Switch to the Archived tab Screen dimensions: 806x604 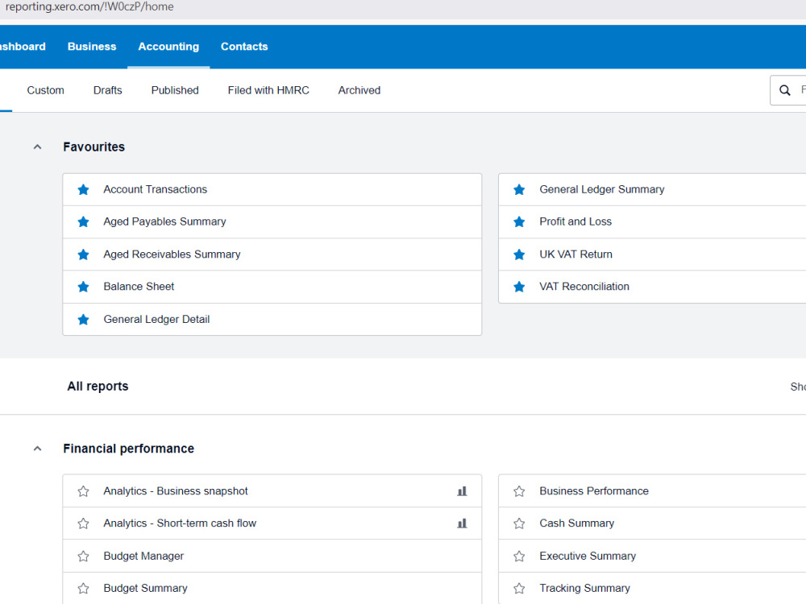tap(359, 90)
